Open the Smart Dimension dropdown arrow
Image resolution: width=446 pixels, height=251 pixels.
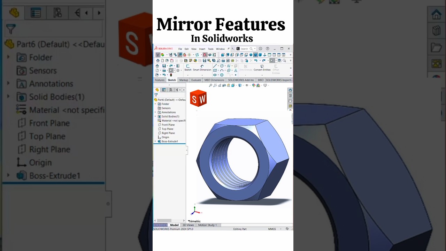[202, 75]
